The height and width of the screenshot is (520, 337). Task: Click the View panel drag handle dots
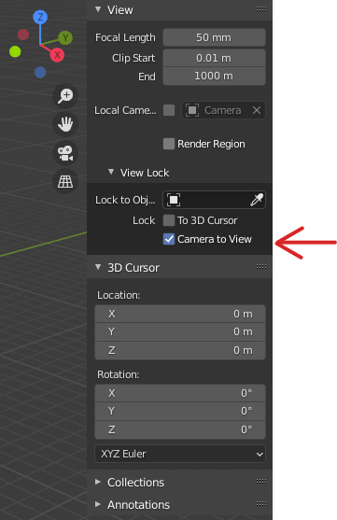click(261, 9)
